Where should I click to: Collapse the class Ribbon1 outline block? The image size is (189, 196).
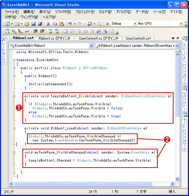tap(14, 68)
